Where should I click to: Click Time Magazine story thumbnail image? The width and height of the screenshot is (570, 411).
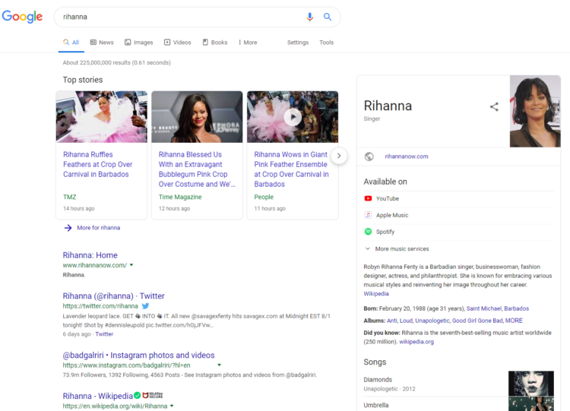pos(197,117)
